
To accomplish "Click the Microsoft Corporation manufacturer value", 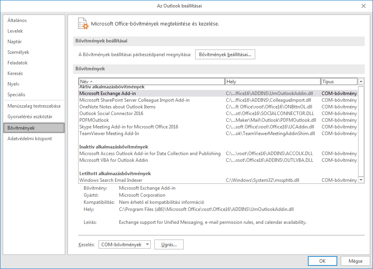I will [142, 195].
